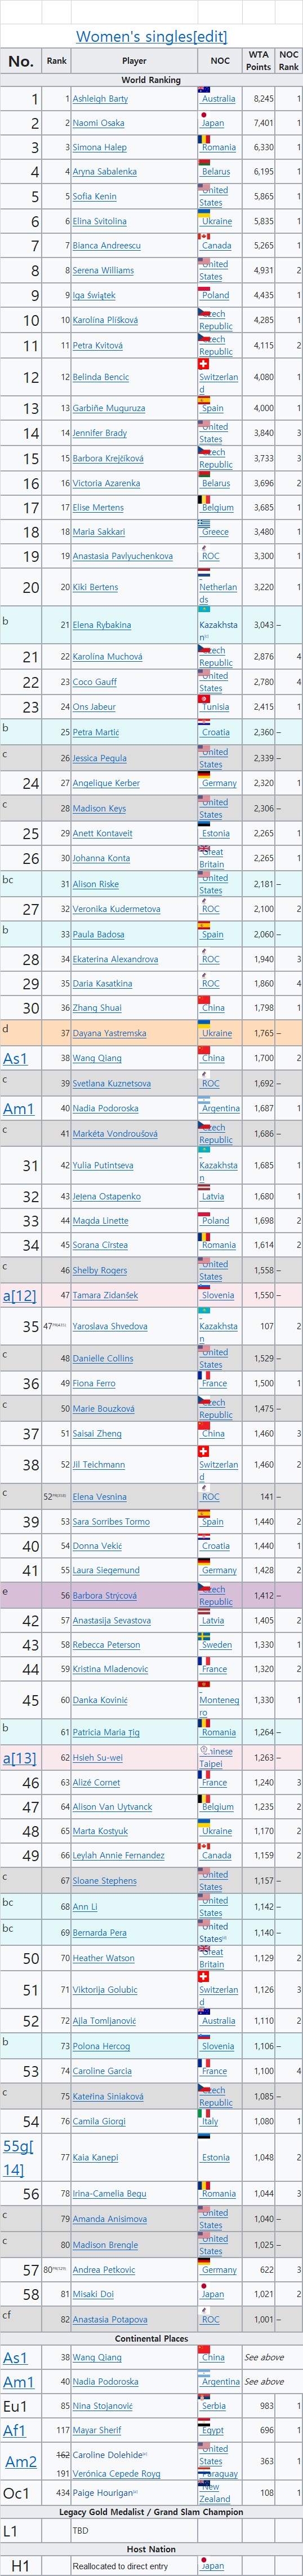Click the China flag next to Zhang Shuai

point(203,999)
